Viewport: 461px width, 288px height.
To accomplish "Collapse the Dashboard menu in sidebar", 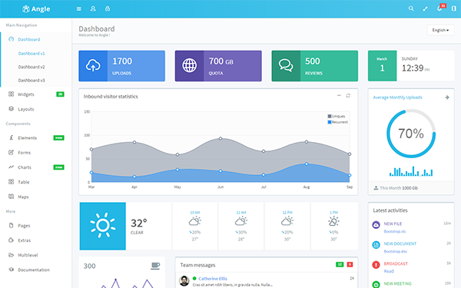I will point(36,39).
